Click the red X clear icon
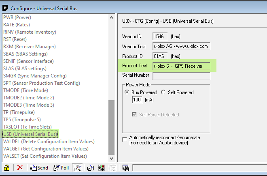The height and width of the screenshot is (176, 267). coord(20,168)
